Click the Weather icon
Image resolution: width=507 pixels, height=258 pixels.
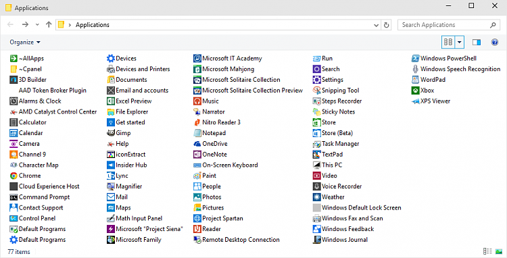(x=316, y=197)
